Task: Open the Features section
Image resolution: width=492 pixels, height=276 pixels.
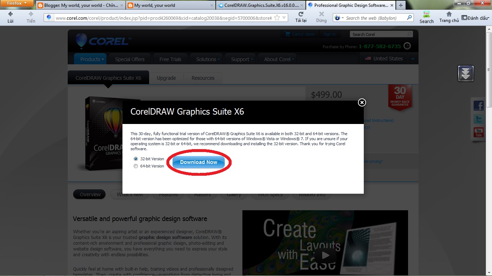Action: click(x=169, y=194)
